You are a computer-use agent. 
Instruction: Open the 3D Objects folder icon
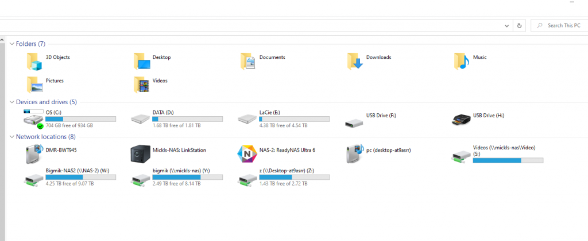point(34,60)
